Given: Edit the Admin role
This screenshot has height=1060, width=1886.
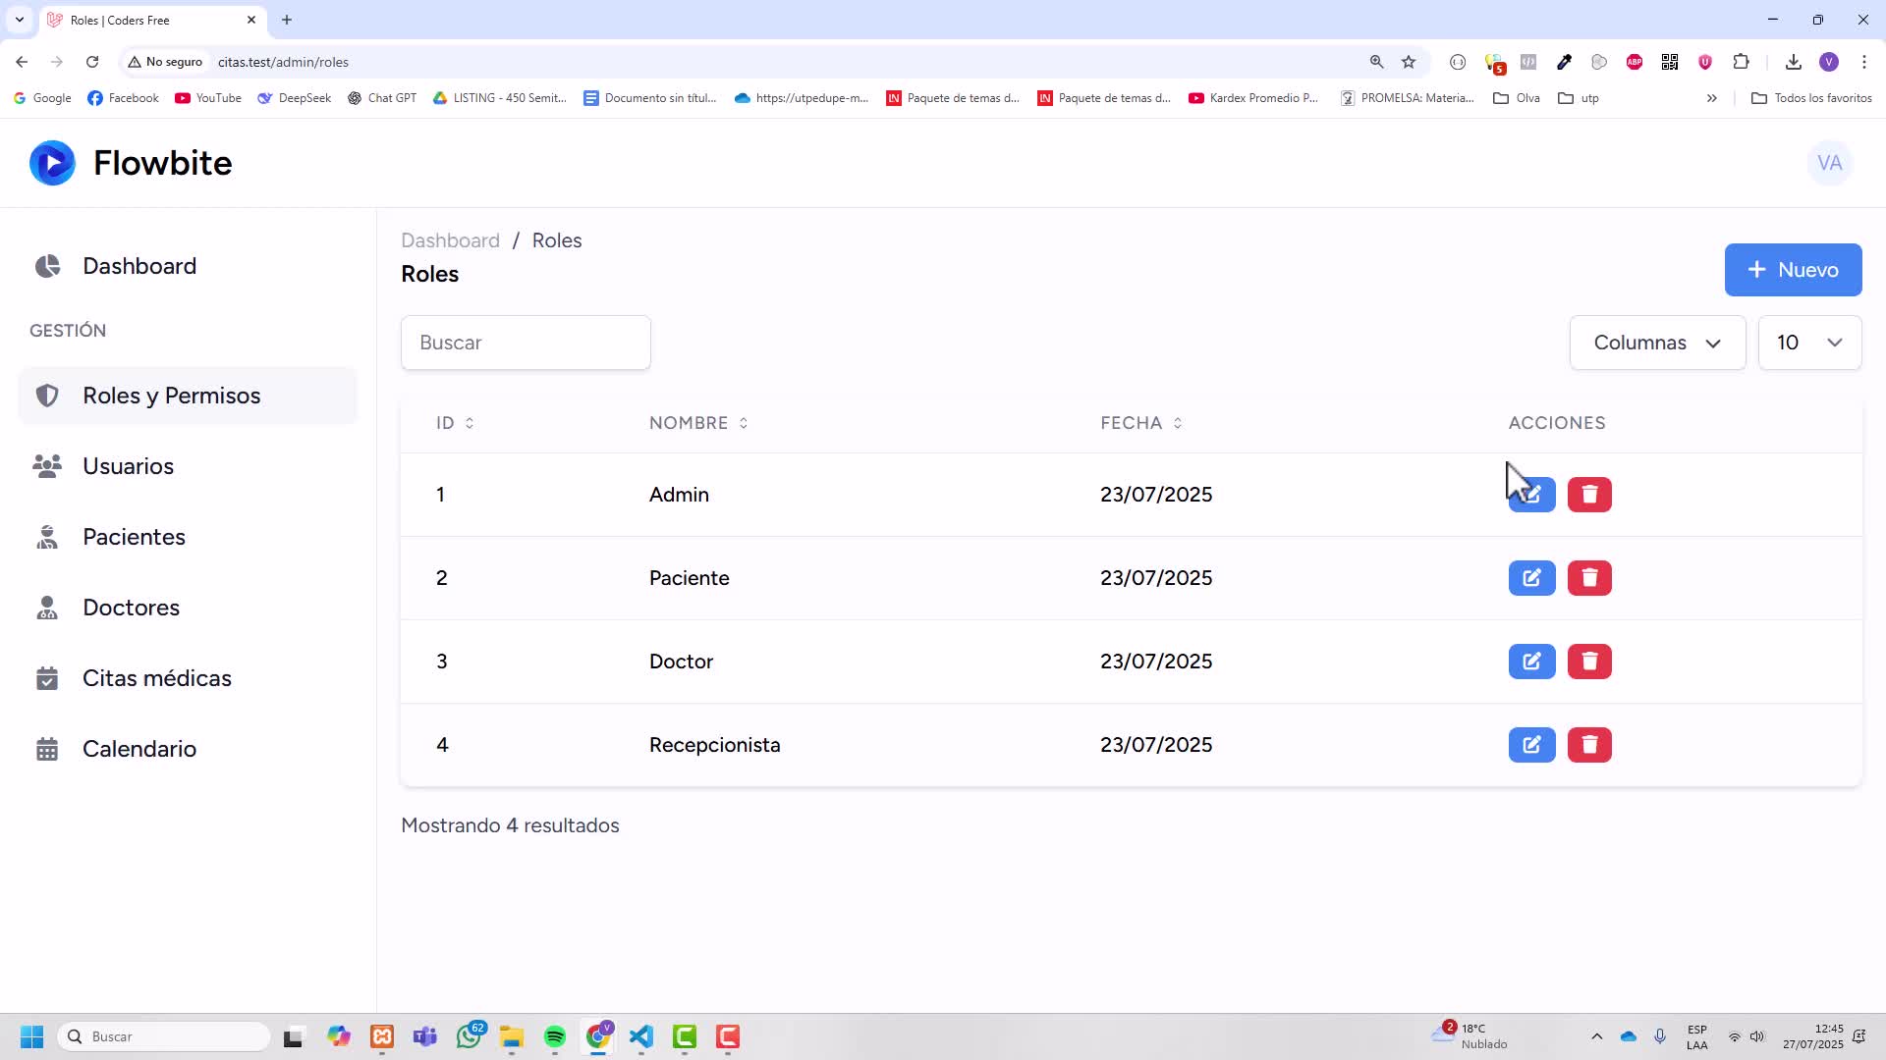Looking at the screenshot, I should pyautogui.click(x=1531, y=495).
